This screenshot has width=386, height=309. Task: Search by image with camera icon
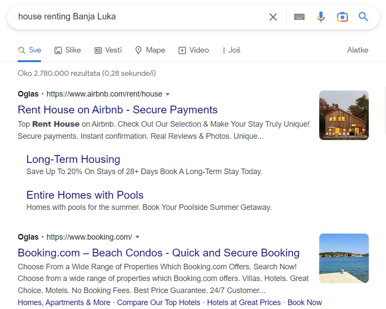(x=342, y=17)
